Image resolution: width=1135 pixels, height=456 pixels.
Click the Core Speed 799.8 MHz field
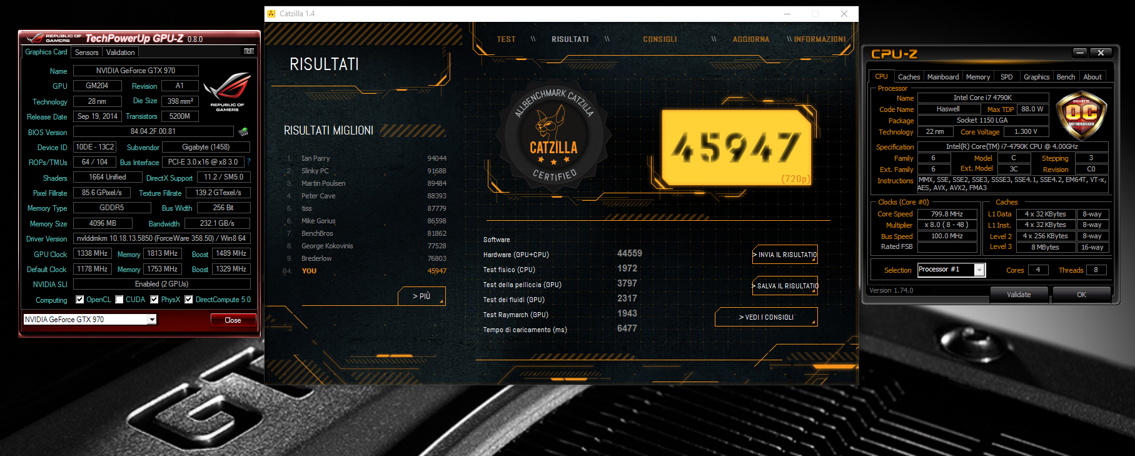(x=947, y=214)
